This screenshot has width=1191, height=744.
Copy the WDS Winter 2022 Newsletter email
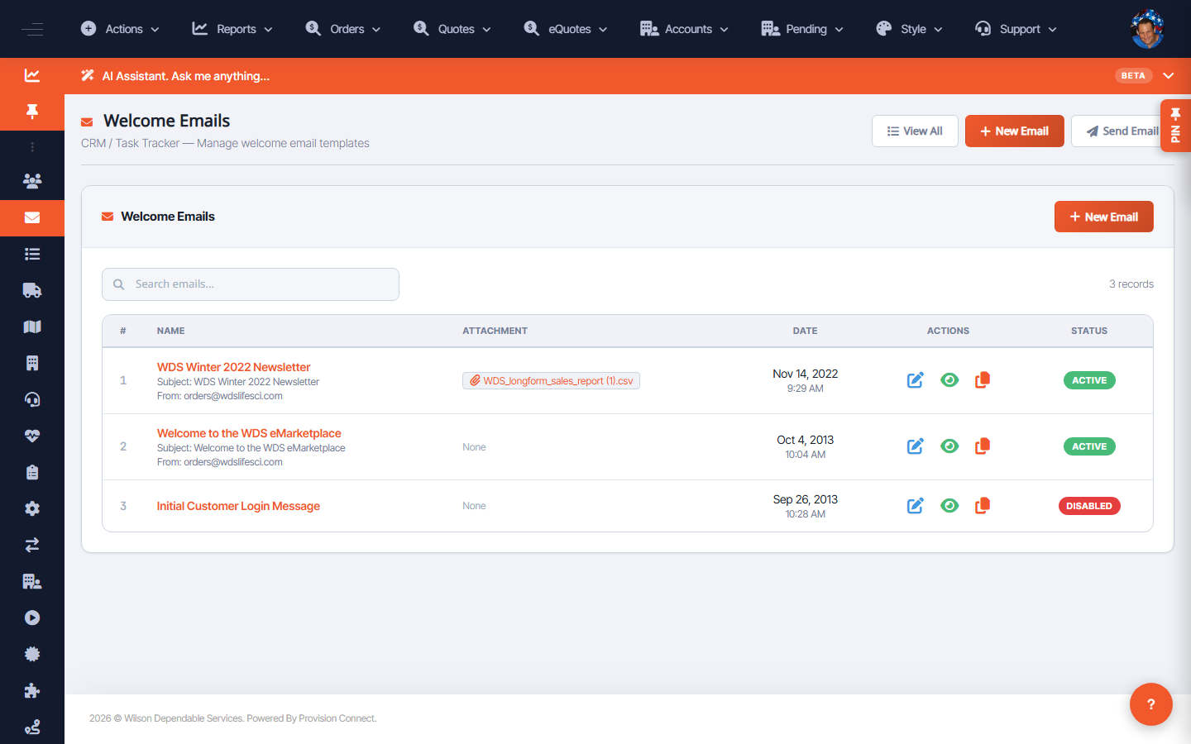(983, 380)
